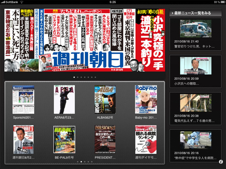Tap label Sponichi!201…
The height and width of the screenshot is (169, 226).
[x=23, y=117]
